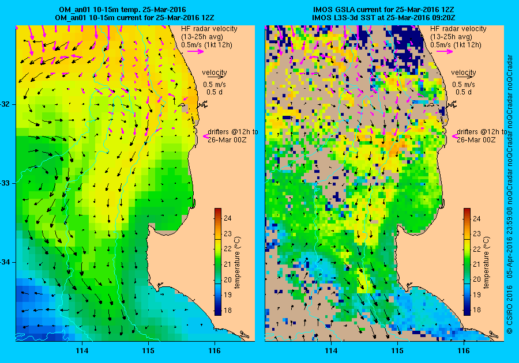The image size is (519, 363).
Task: Click the left map magenta HF radar legend arrow
Action: click(195, 51)
